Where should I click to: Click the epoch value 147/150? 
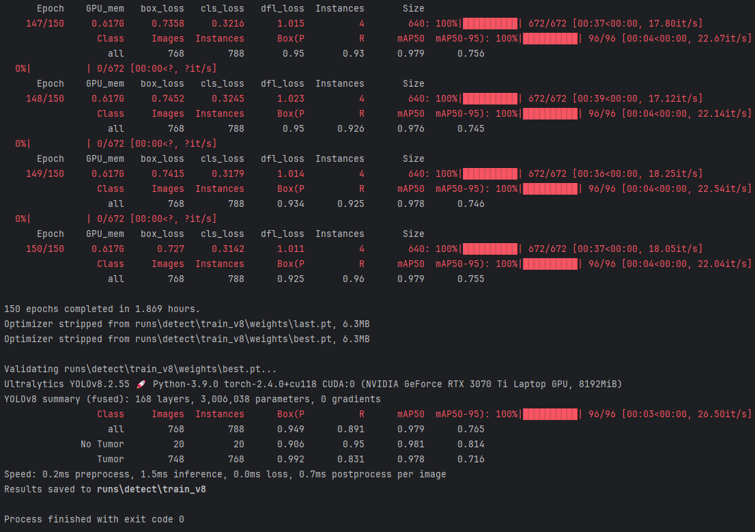(45, 24)
